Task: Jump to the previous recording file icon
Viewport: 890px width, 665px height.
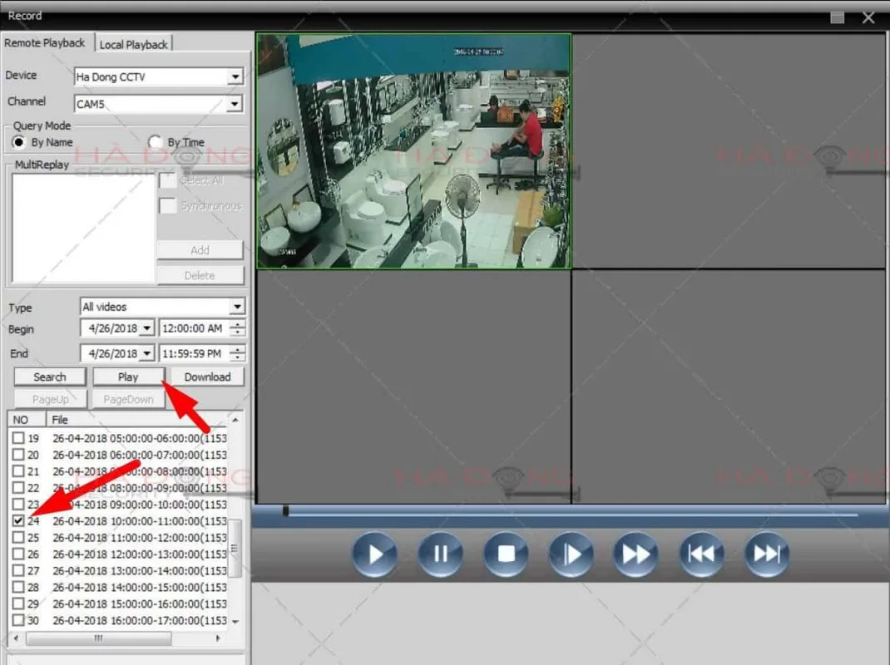Action: coord(701,554)
